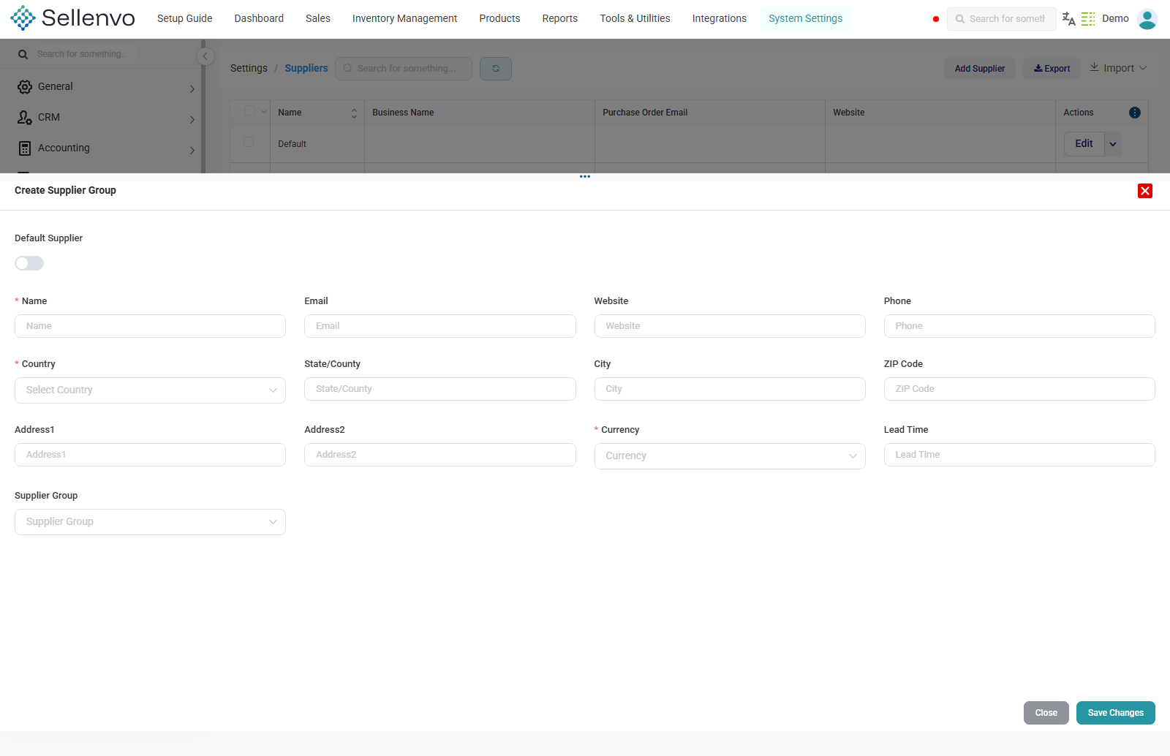Image resolution: width=1170 pixels, height=756 pixels.
Task: Click the Close button
Action: (x=1046, y=713)
